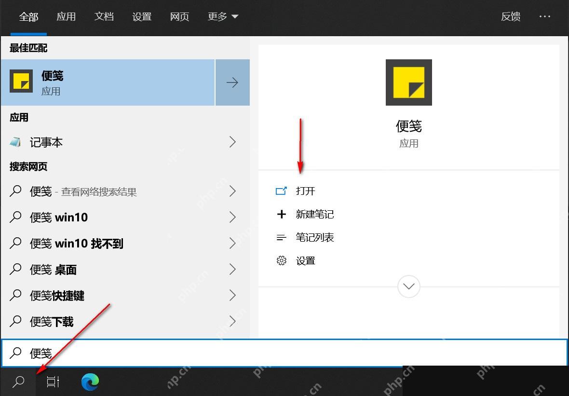This screenshot has height=396, width=569.
Task: Open 笔记列表 notes list
Action: pos(314,237)
